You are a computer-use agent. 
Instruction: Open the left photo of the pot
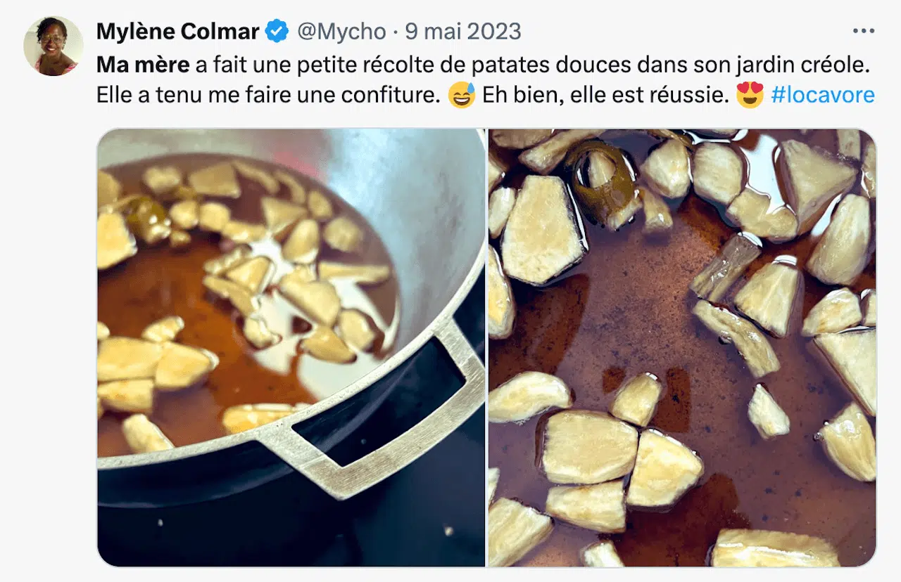pyautogui.click(x=291, y=347)
